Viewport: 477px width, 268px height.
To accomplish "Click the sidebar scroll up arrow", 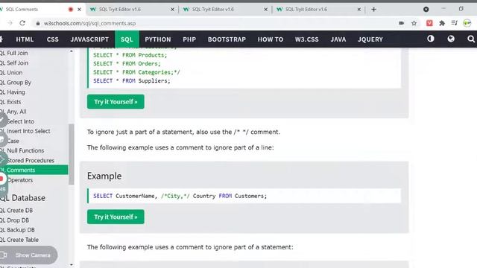I will [x=72, y=51].
